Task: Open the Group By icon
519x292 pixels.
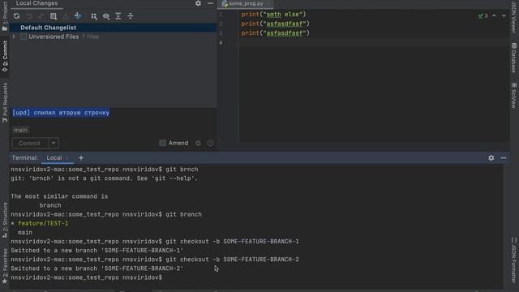Action: click(x=94, y=16)
